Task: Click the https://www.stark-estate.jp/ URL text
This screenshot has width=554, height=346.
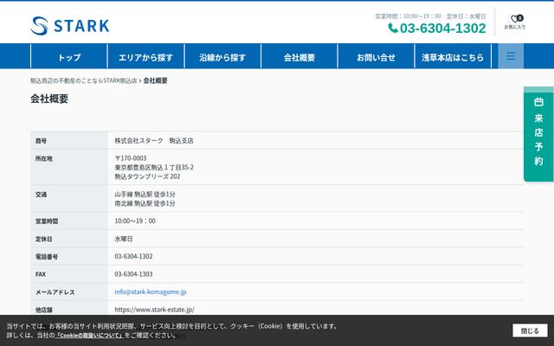Action: pyautogui.click(x=154, y=310)
